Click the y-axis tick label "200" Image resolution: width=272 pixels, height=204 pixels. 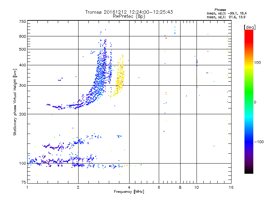pos(22,114)
